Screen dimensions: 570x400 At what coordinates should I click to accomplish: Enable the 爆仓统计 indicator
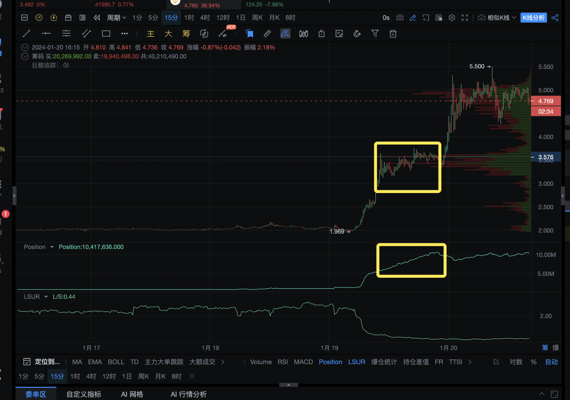point(384,362)
